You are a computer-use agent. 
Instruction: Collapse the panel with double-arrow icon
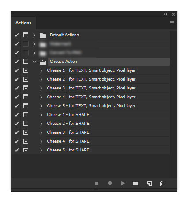(165, 14)
